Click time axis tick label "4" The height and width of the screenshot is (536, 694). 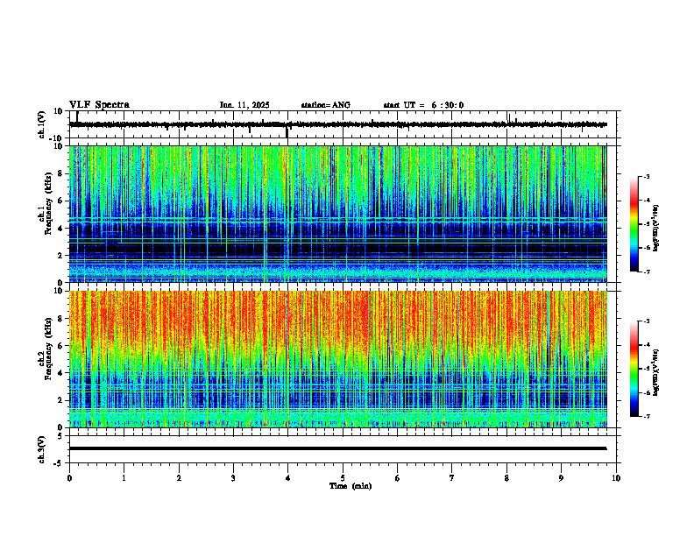point(288,478)
